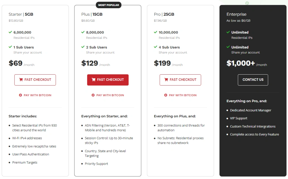The width and height of the screenshot is (288, 179).
Task: Click the cart icon in Plus's Fast Checkout
Action: tap(94, 80)
